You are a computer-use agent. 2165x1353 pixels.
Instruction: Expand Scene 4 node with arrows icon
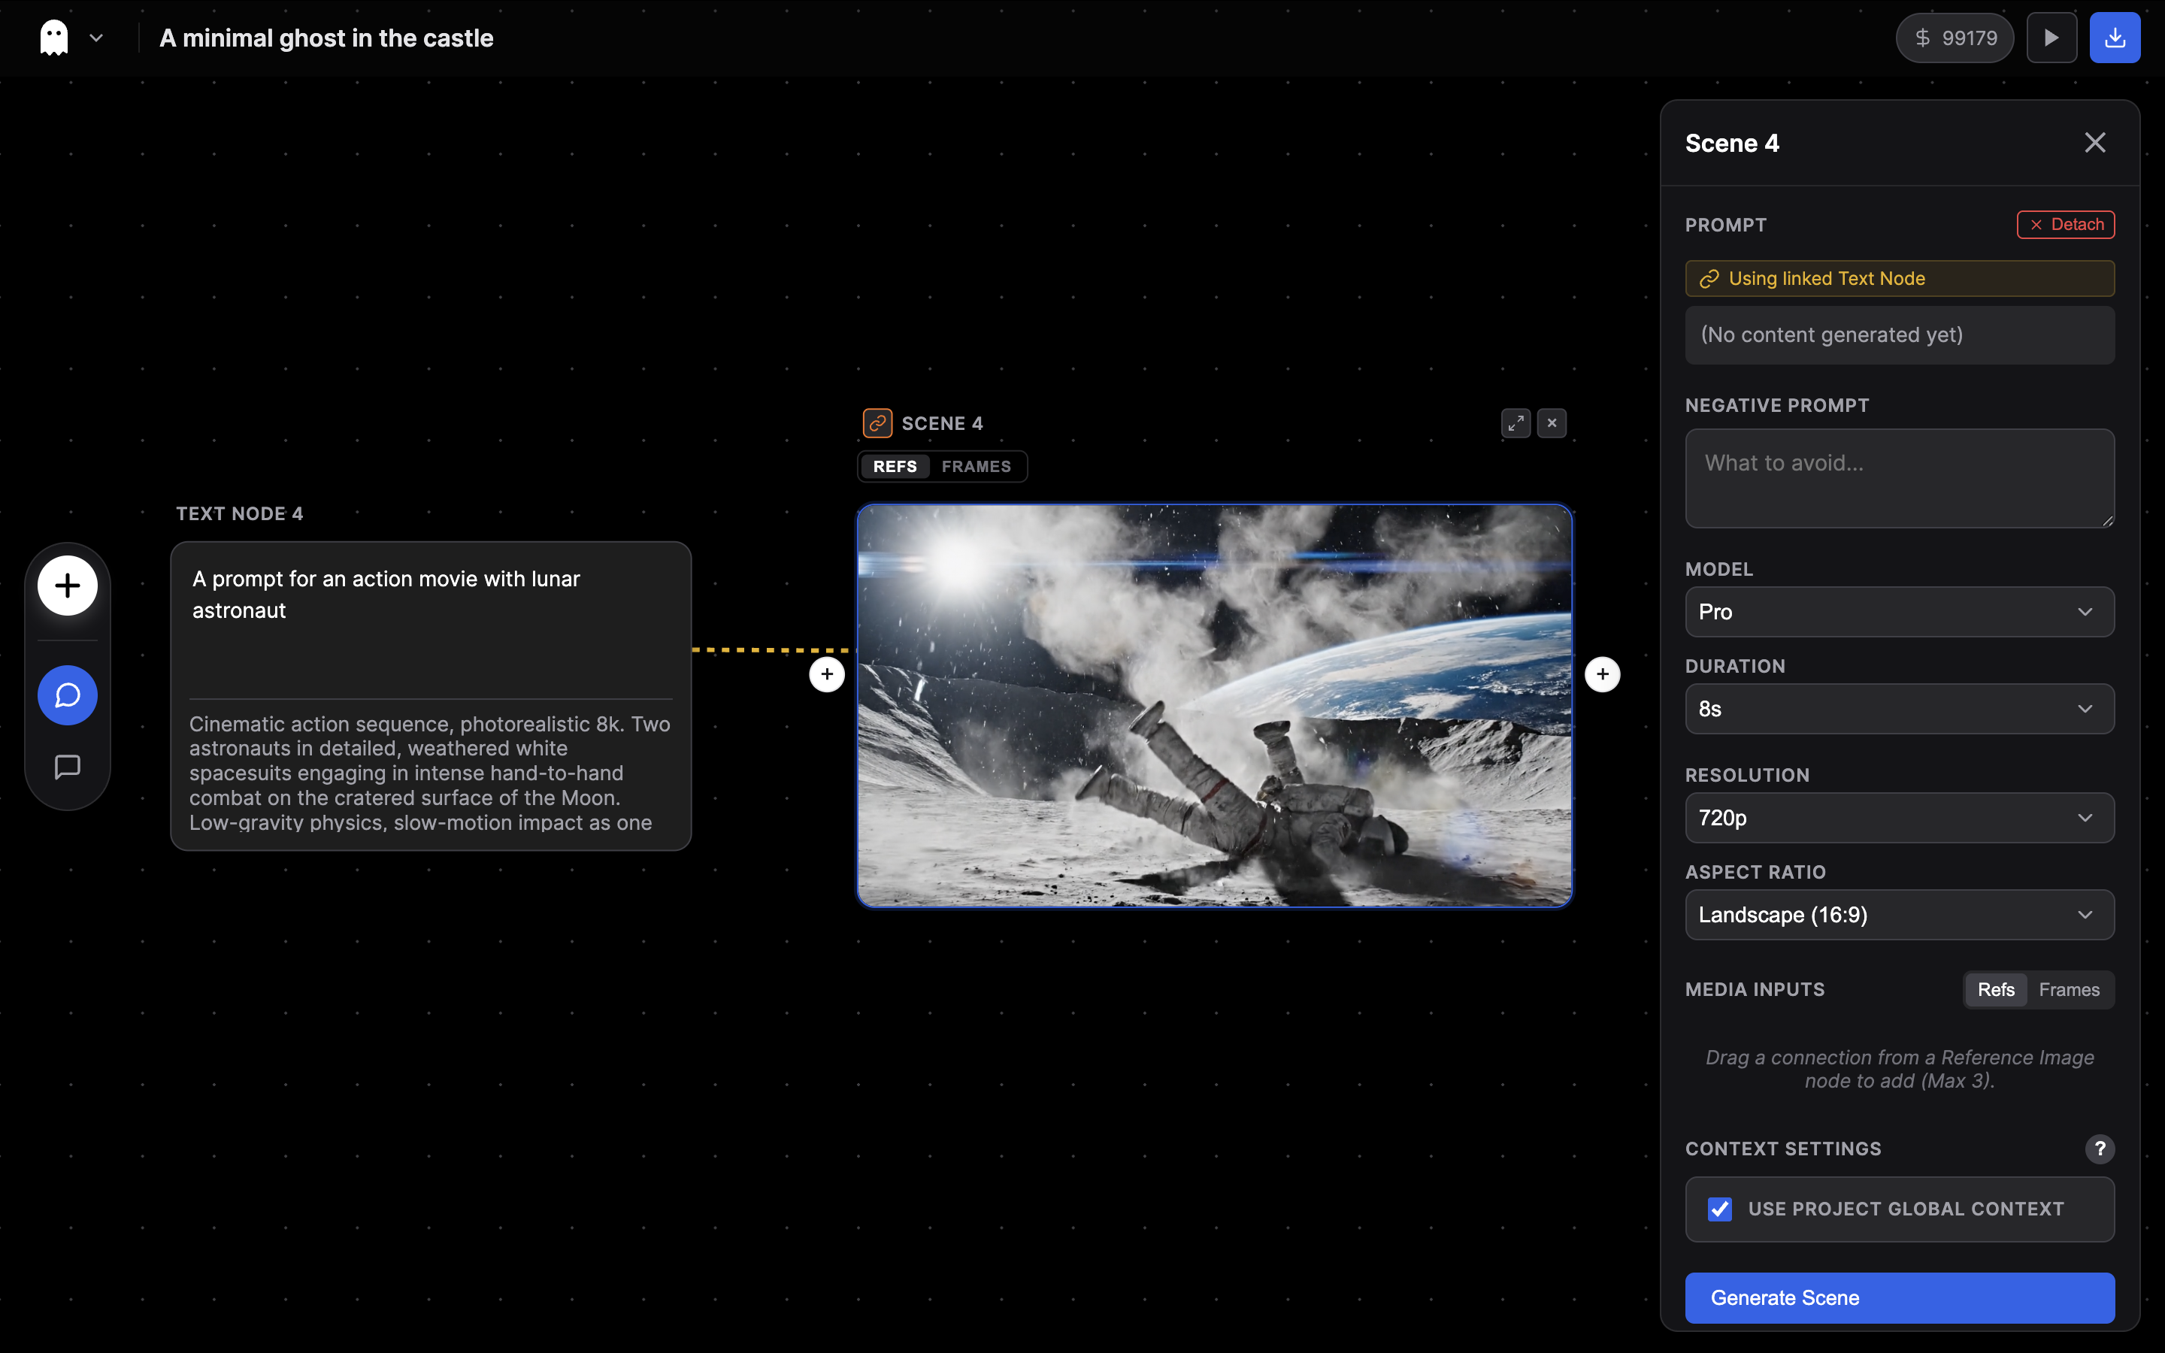point(1515,423)
